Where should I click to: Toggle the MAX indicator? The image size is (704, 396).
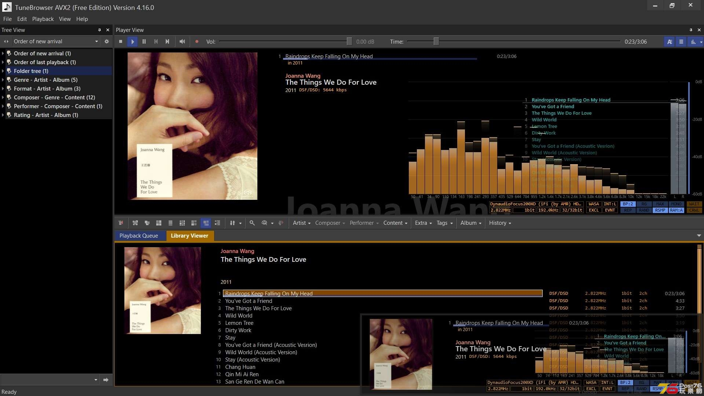pyautogui.click(x=660, y=204)
